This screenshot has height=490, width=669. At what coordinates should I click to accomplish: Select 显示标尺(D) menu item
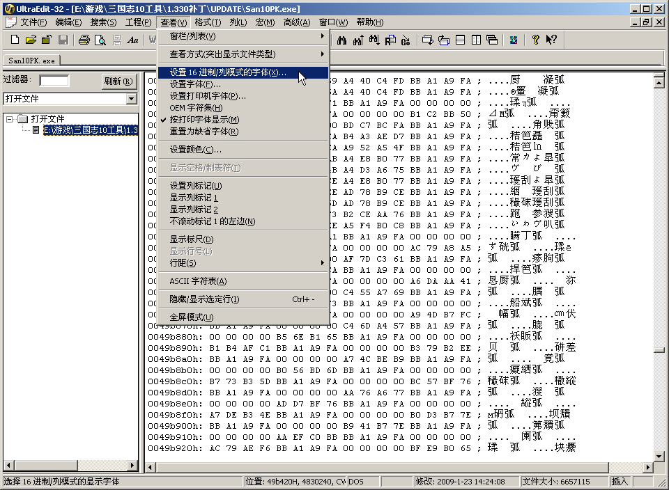click(243, 239)
